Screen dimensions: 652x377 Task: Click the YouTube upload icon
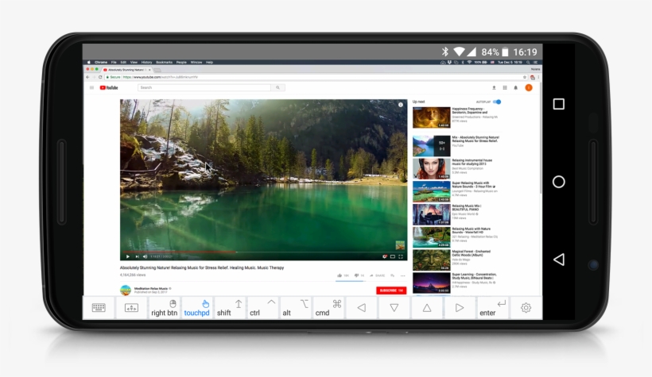click(494, 87)
